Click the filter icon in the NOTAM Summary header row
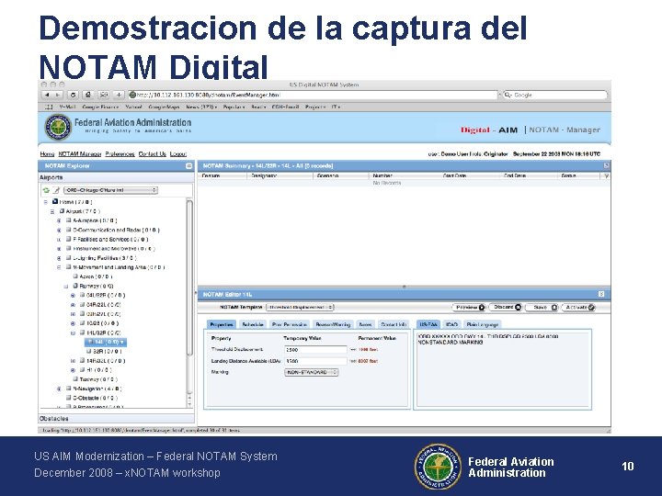The image size is (662, 496). [606, 175]
